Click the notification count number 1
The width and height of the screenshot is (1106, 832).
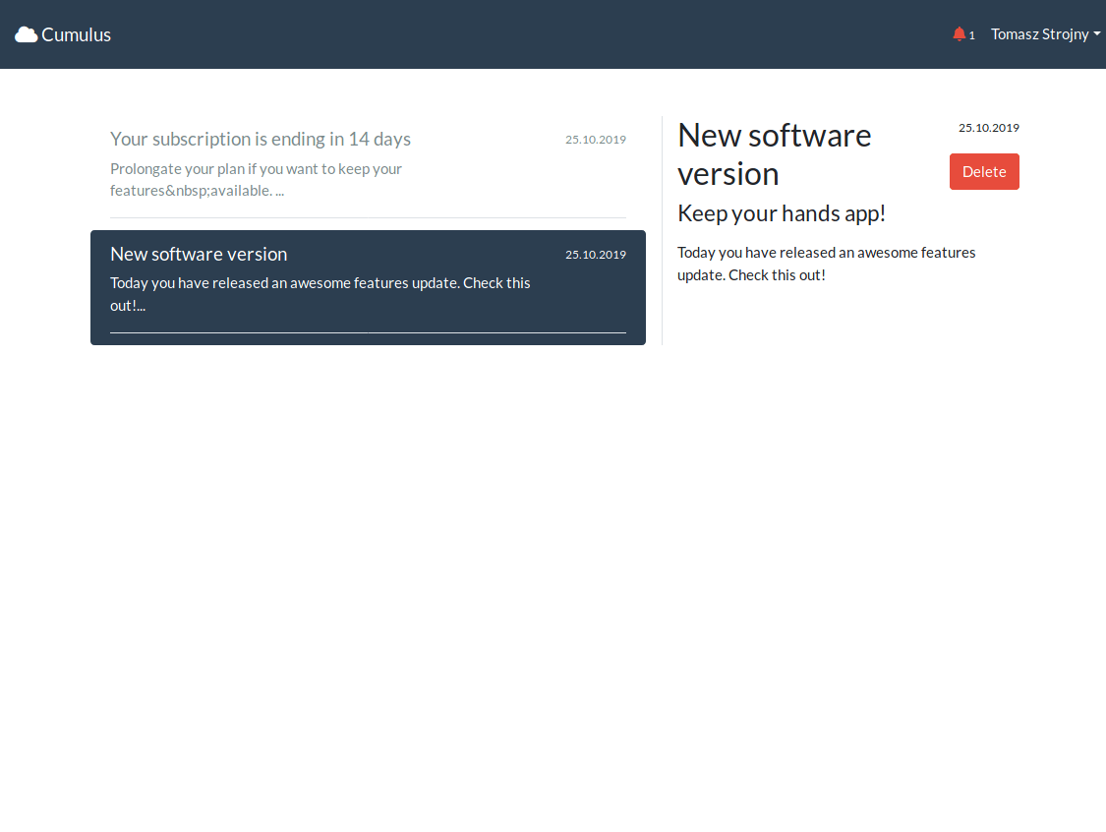972,35
